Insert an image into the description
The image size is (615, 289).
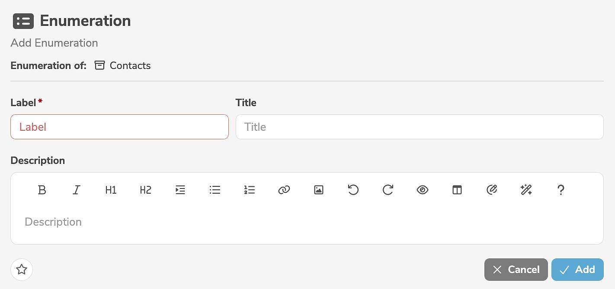(319, 190)
